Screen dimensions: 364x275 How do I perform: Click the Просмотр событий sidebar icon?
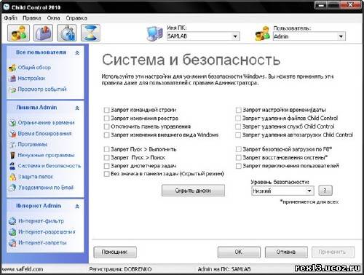point(12,89)
